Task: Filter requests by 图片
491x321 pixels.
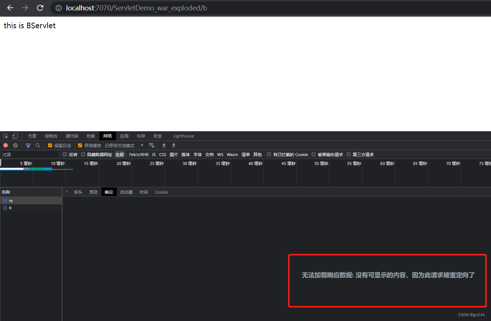Action: point(174,155)
